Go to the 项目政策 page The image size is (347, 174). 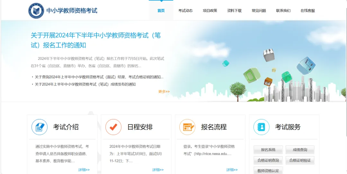210,11
